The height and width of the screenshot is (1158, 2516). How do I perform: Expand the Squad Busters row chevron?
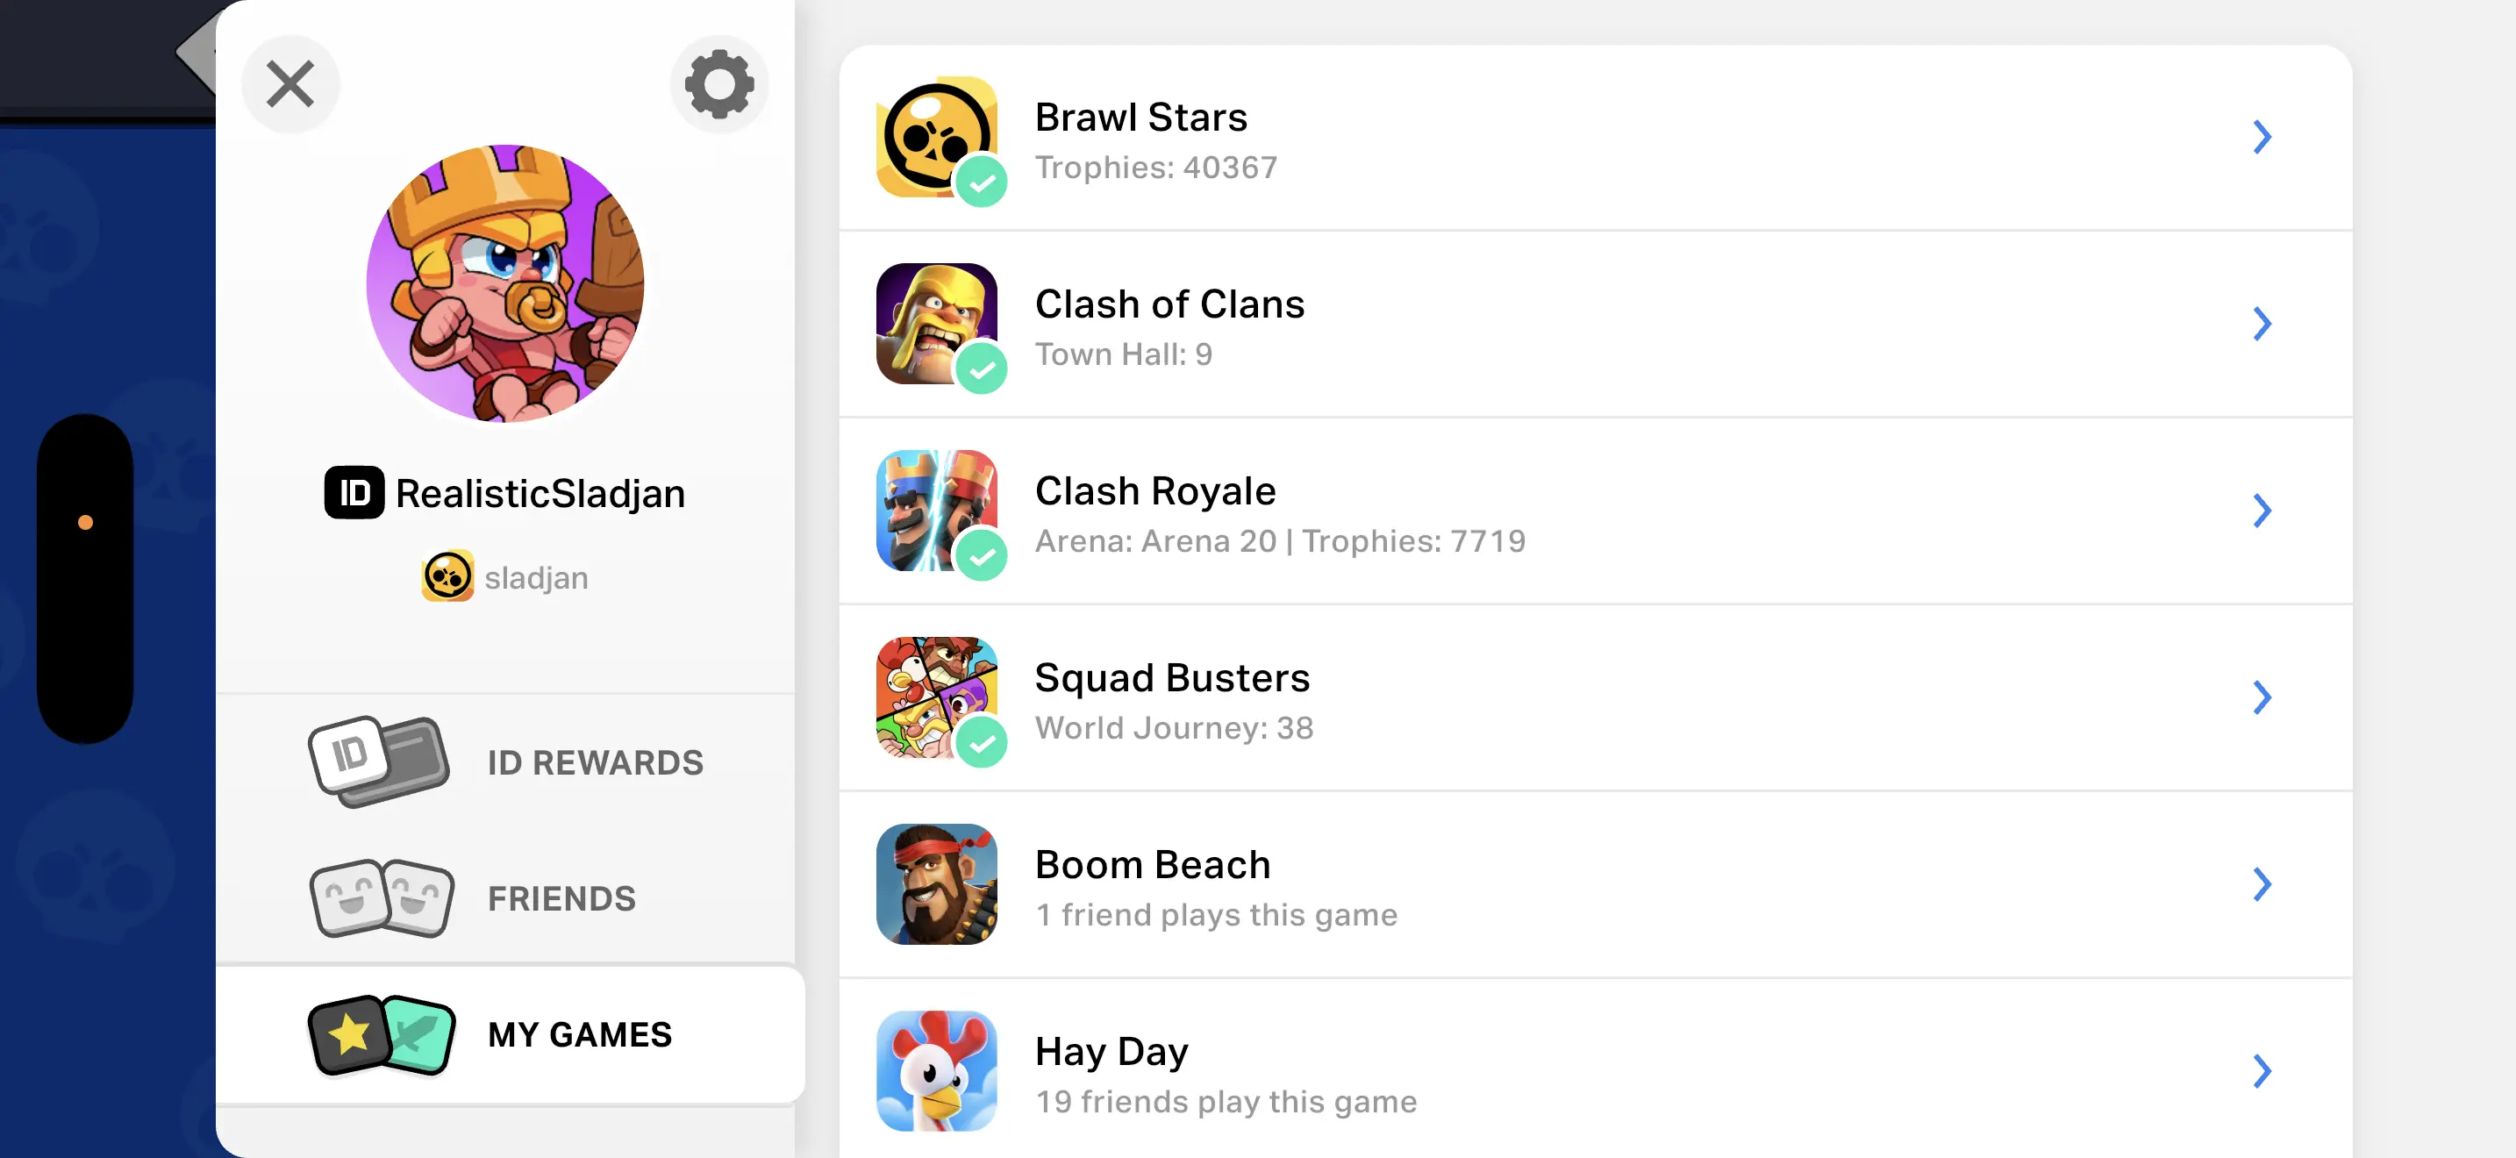coord(2261,697)
